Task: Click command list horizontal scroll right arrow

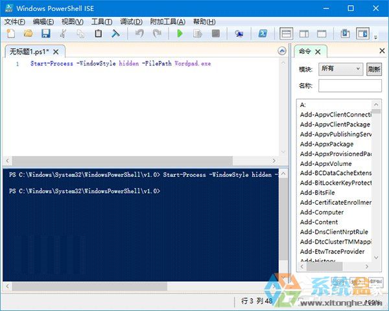Action: 367,266
